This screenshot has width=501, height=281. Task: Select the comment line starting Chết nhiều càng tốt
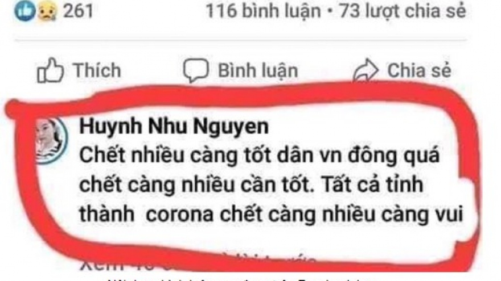259,156
